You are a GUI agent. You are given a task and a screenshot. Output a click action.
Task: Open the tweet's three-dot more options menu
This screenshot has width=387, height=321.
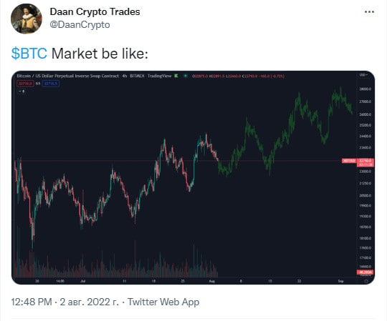pyautogui.click(x=369, y=12)
